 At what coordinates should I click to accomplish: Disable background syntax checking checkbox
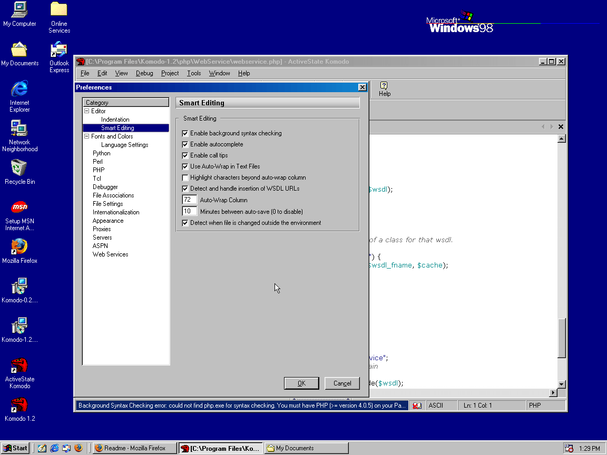click(185, 133)
